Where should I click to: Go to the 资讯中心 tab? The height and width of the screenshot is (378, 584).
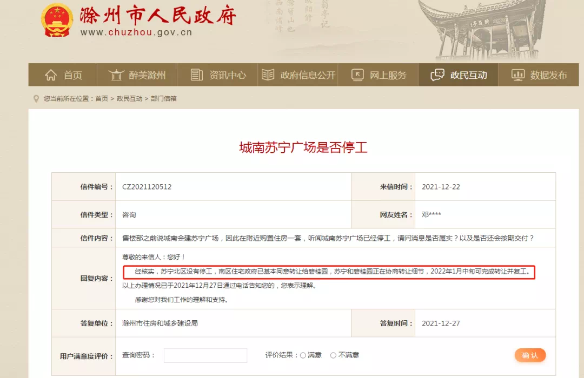point(217,75)
